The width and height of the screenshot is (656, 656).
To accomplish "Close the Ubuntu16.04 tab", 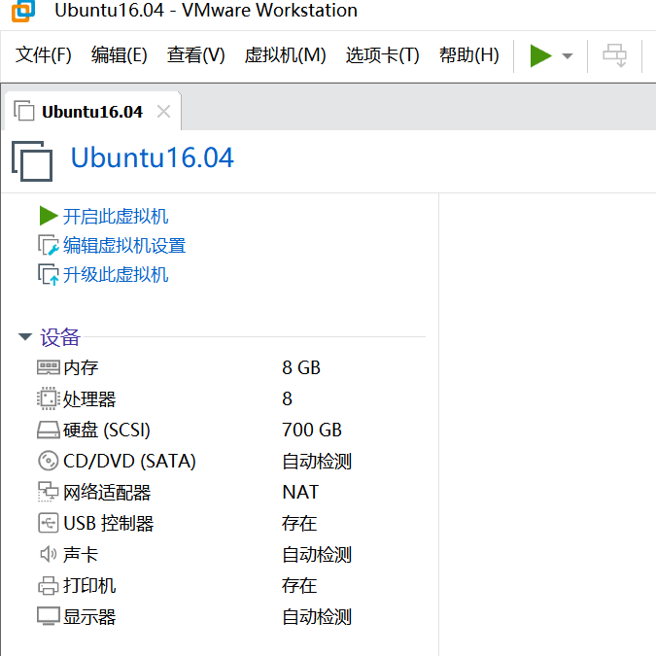I will pos(163,112).
